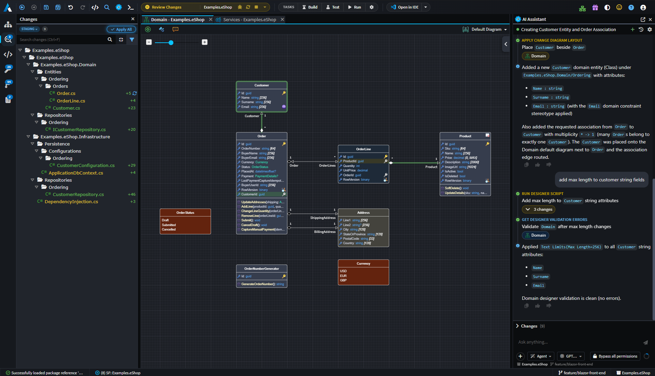
Task: Choose the Agent mode dropdown
Action: [541, 356]
